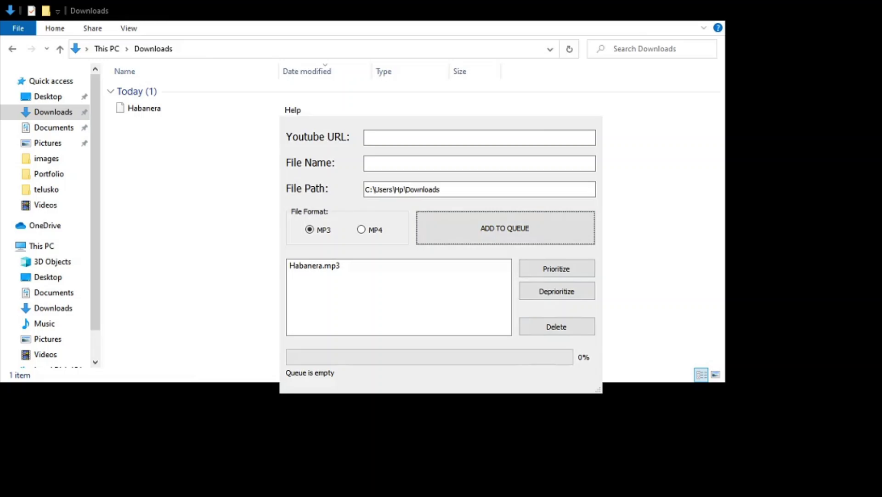Viewport: 882px width, 497px height.
Task: Switch to Large icons view icon
Action: pos(715,375)
